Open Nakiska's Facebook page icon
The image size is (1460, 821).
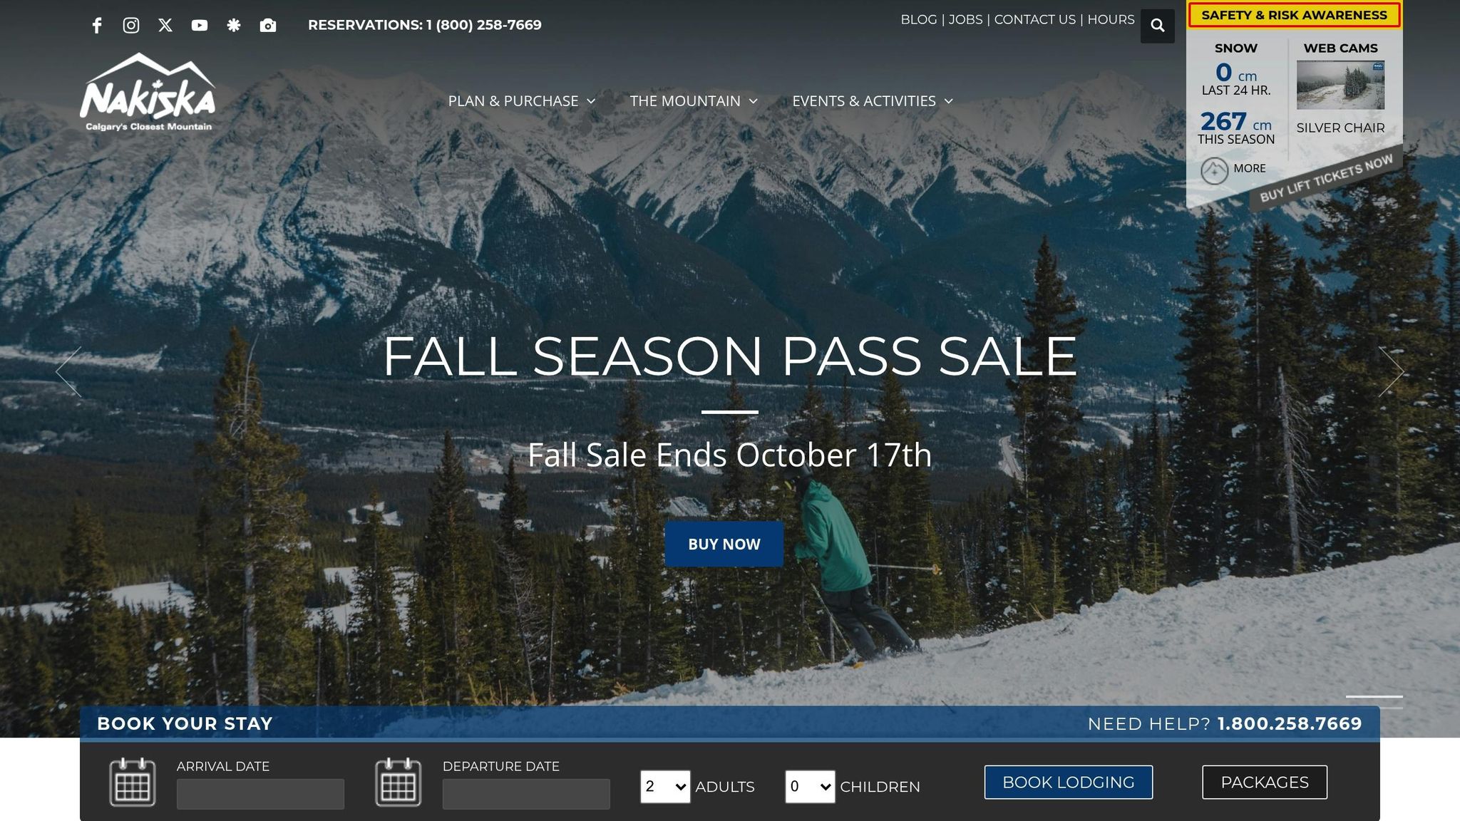(x=97, y=26)
